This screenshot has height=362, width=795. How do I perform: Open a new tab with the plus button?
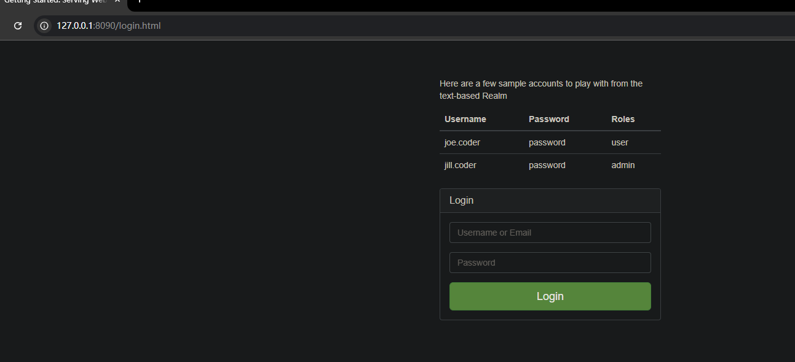tap(140, 1)
